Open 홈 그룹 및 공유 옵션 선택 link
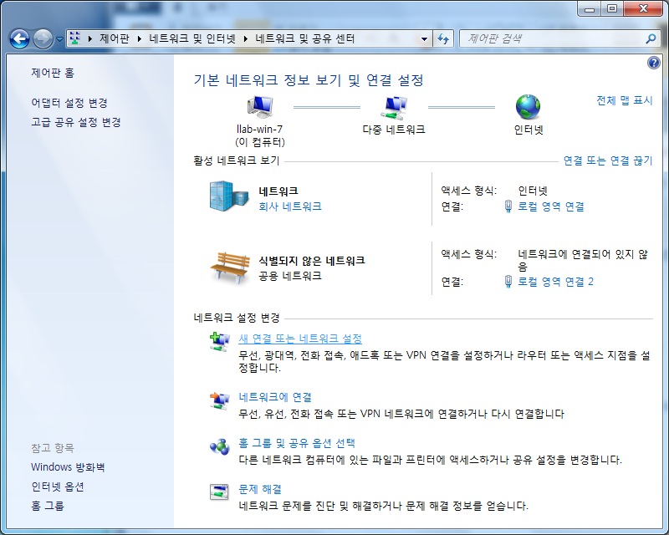This screenshot has width=669, height=535. click(297, 444)
